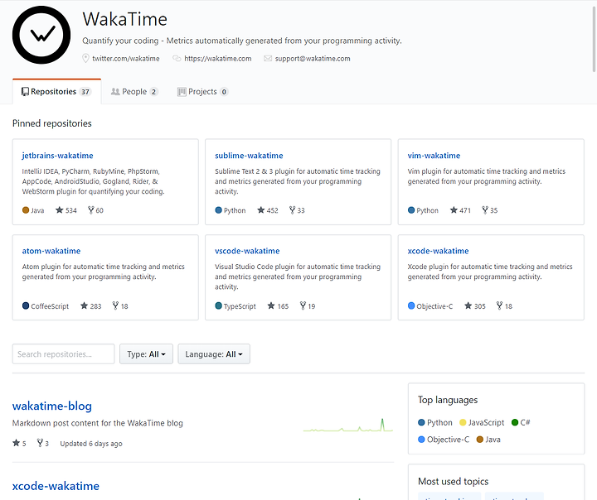Filter by Objective-C in Top languages
This screenshot has width=597, height=500.
pyautogui.click(x=444, y=440)
